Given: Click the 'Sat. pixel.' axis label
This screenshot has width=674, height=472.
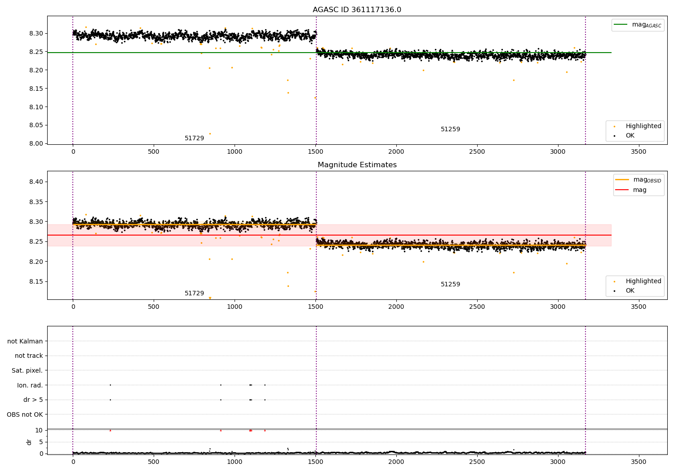Looking at the screenshot, I should [x=27, y=370].
